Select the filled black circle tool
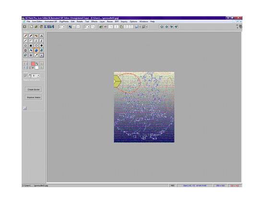 click(41, 45)
